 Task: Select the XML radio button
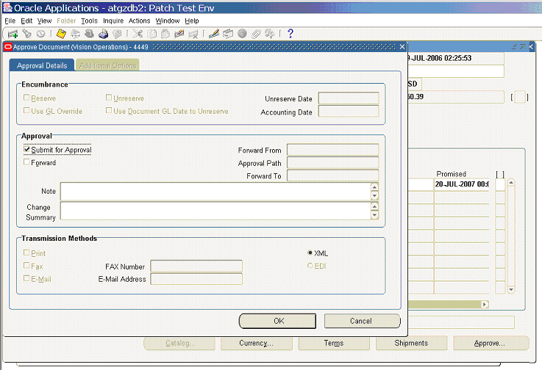[x=310, y=253]
